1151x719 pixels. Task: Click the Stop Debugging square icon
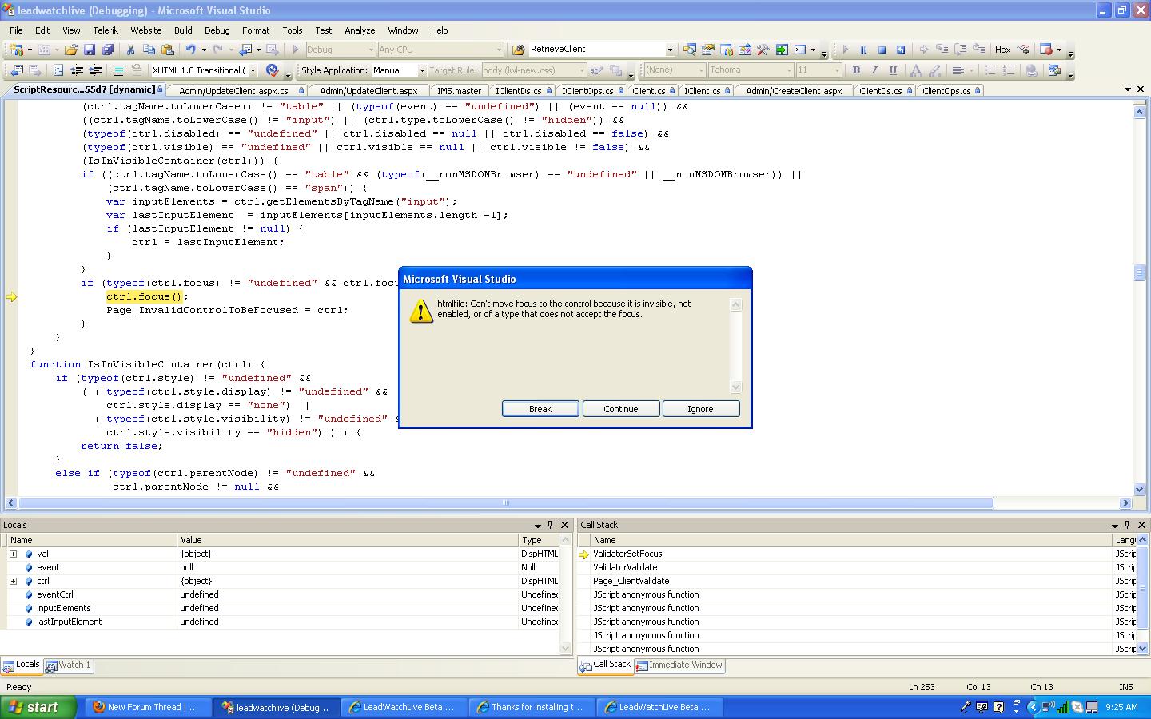coord(882,50)
